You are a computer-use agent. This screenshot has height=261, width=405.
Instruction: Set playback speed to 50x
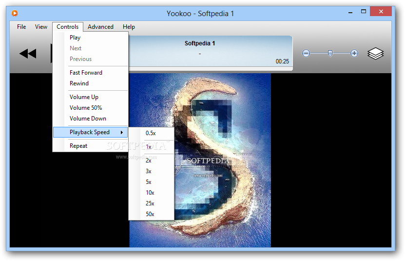click(152, 214)
